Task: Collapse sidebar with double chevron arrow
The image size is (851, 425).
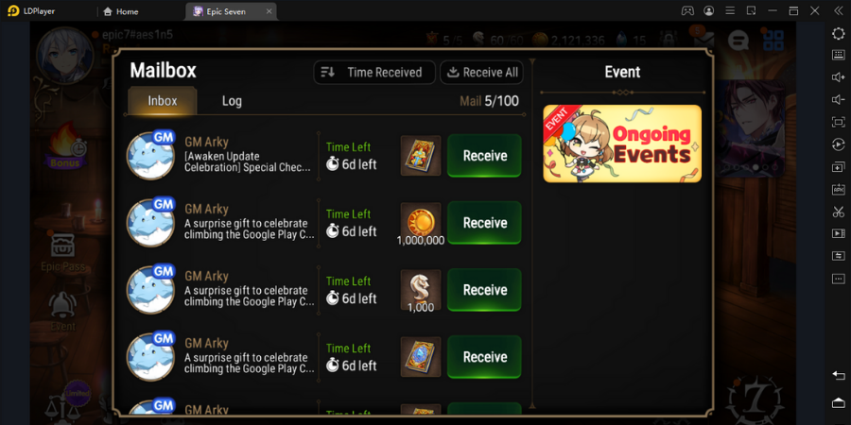Action: pyautogui.click(x=838, y=10)
